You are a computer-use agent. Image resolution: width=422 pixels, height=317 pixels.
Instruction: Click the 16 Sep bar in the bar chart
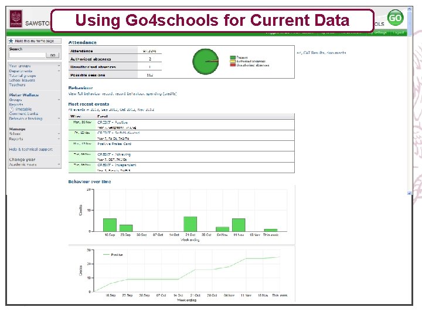click(110, 225)
